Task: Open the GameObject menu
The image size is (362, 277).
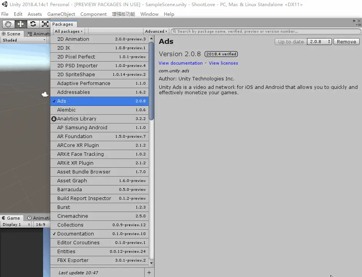Action: (x=61, y=14)
